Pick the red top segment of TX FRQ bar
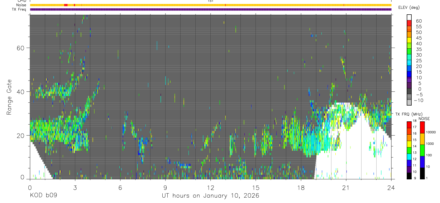The height and width of the screenshot is (203, 440). [409, 124]
